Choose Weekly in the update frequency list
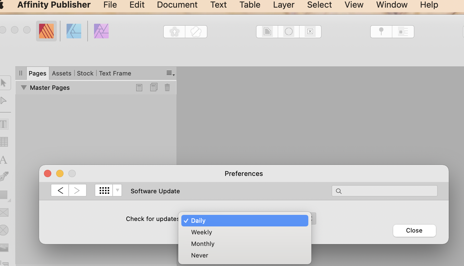This screenshot has width=464, height=266. [x=245, y=232]
